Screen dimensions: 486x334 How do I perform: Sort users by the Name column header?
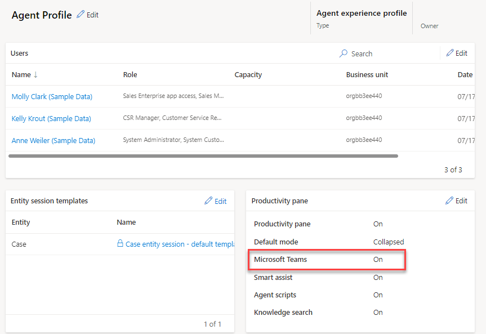click(x=21, y=75)
